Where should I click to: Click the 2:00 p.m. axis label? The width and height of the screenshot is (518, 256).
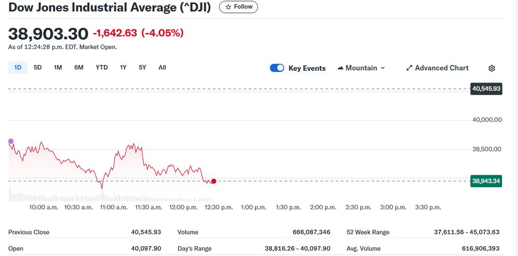coord(323,207)
